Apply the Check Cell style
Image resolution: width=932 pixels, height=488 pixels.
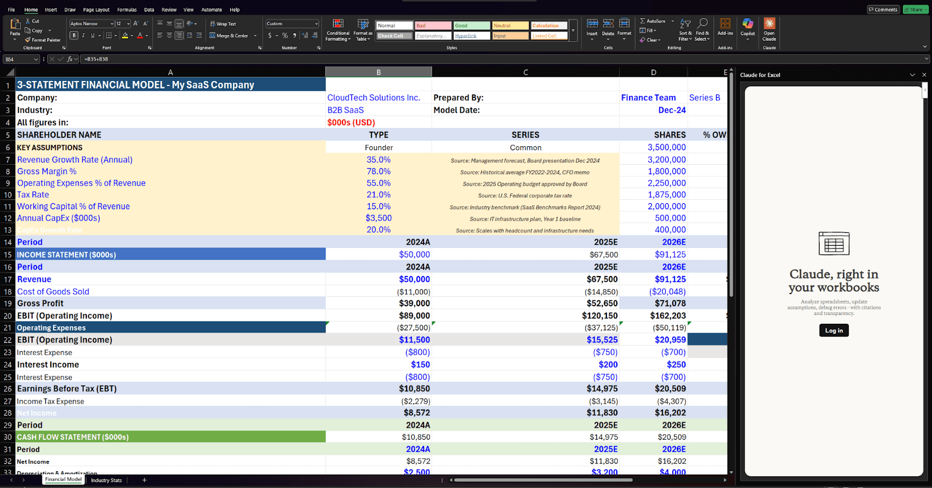[394, 36]
